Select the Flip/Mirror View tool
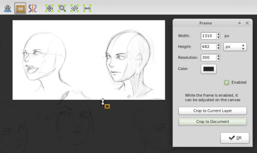Viewport: 257px width, 153px height. tap(87, 8)
